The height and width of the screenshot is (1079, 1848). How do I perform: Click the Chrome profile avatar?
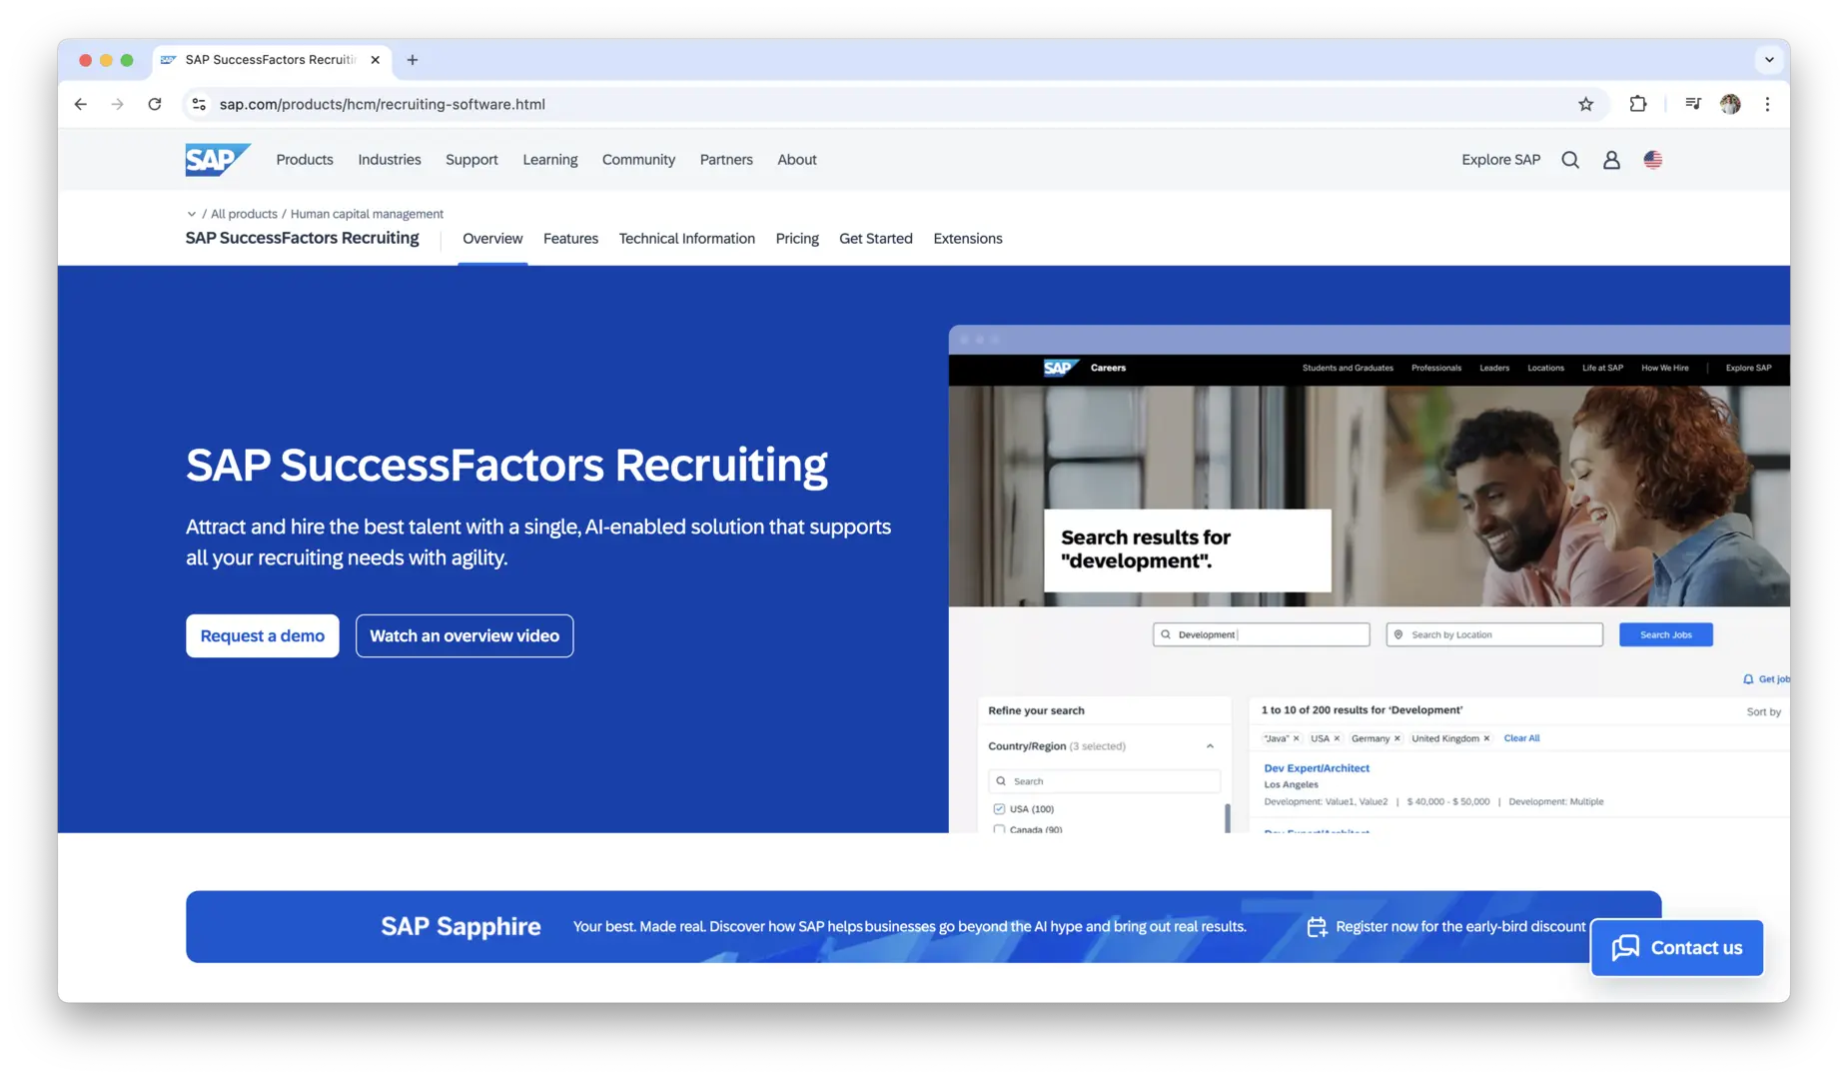click(x=1730, y=104)
